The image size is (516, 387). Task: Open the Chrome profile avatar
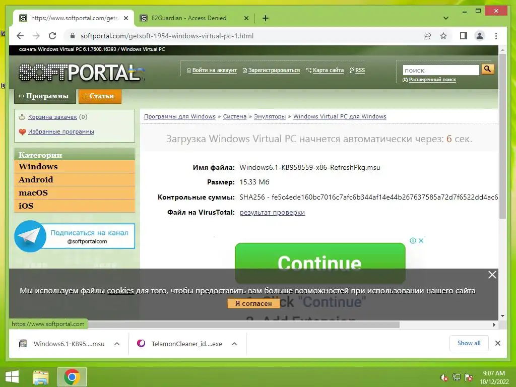(480, 36)
